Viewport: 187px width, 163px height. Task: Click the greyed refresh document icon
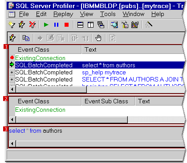113,38
